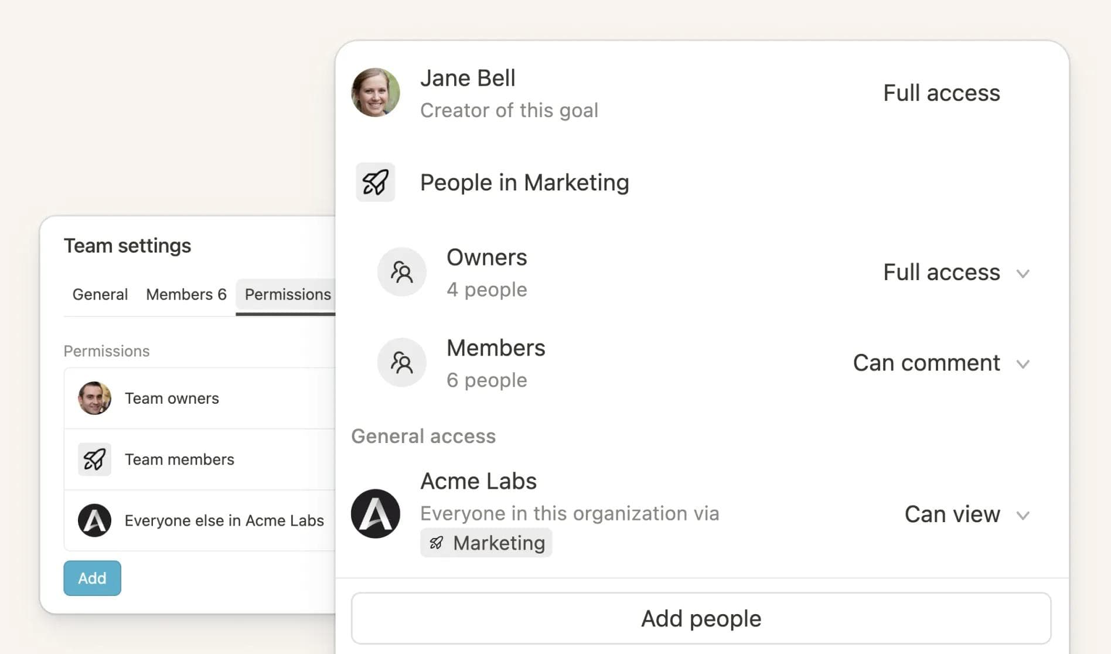
Task: Select the Permissions tab
Action: click(287, 294)
